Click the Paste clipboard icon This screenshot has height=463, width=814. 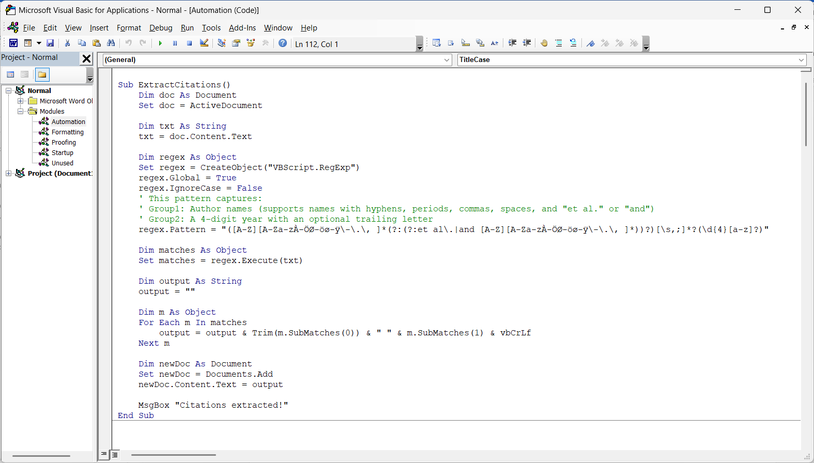[x=96, y=43]
